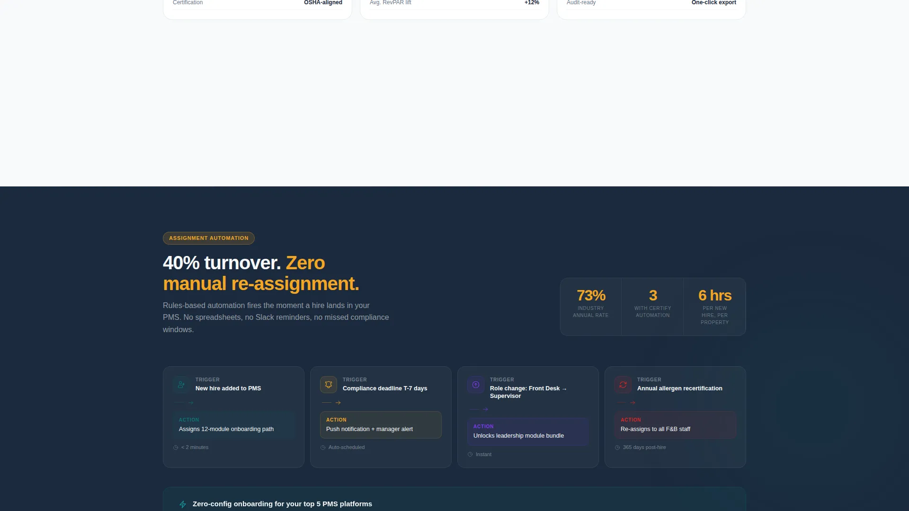Click the ASSIGNMENT AUTOMATION badge

coord(209,238)
